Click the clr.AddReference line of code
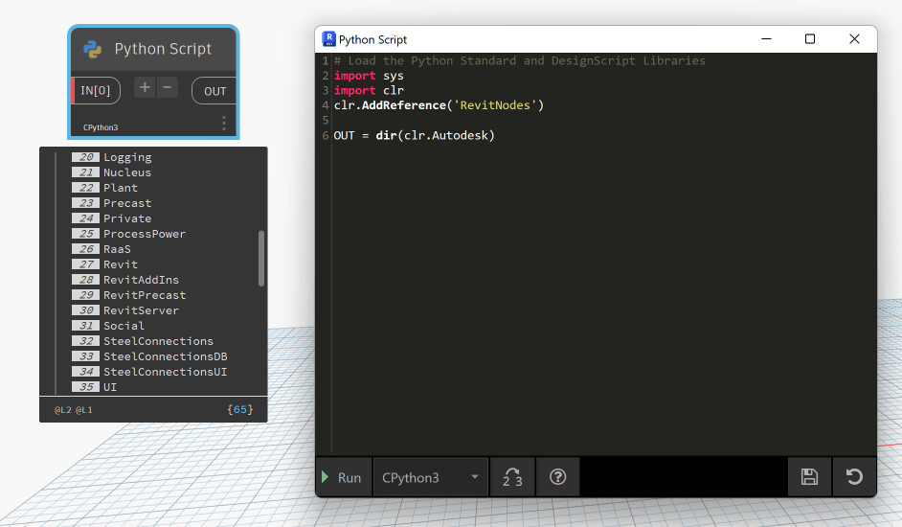 (x=439, y=105)
